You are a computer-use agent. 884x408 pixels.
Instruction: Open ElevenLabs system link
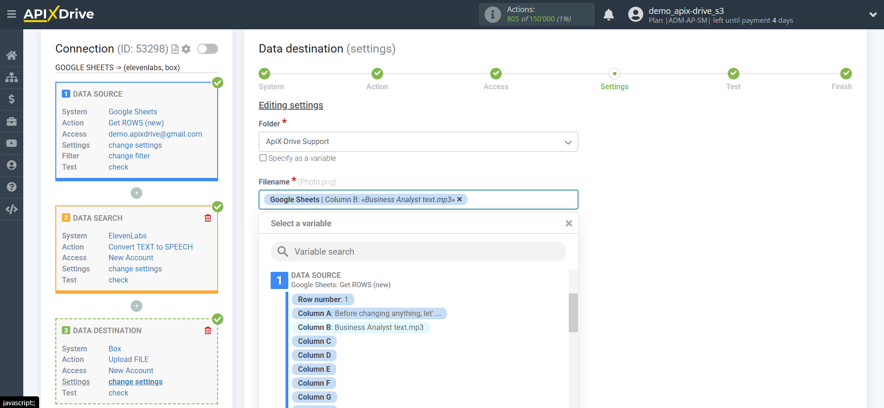pos(127,236)
